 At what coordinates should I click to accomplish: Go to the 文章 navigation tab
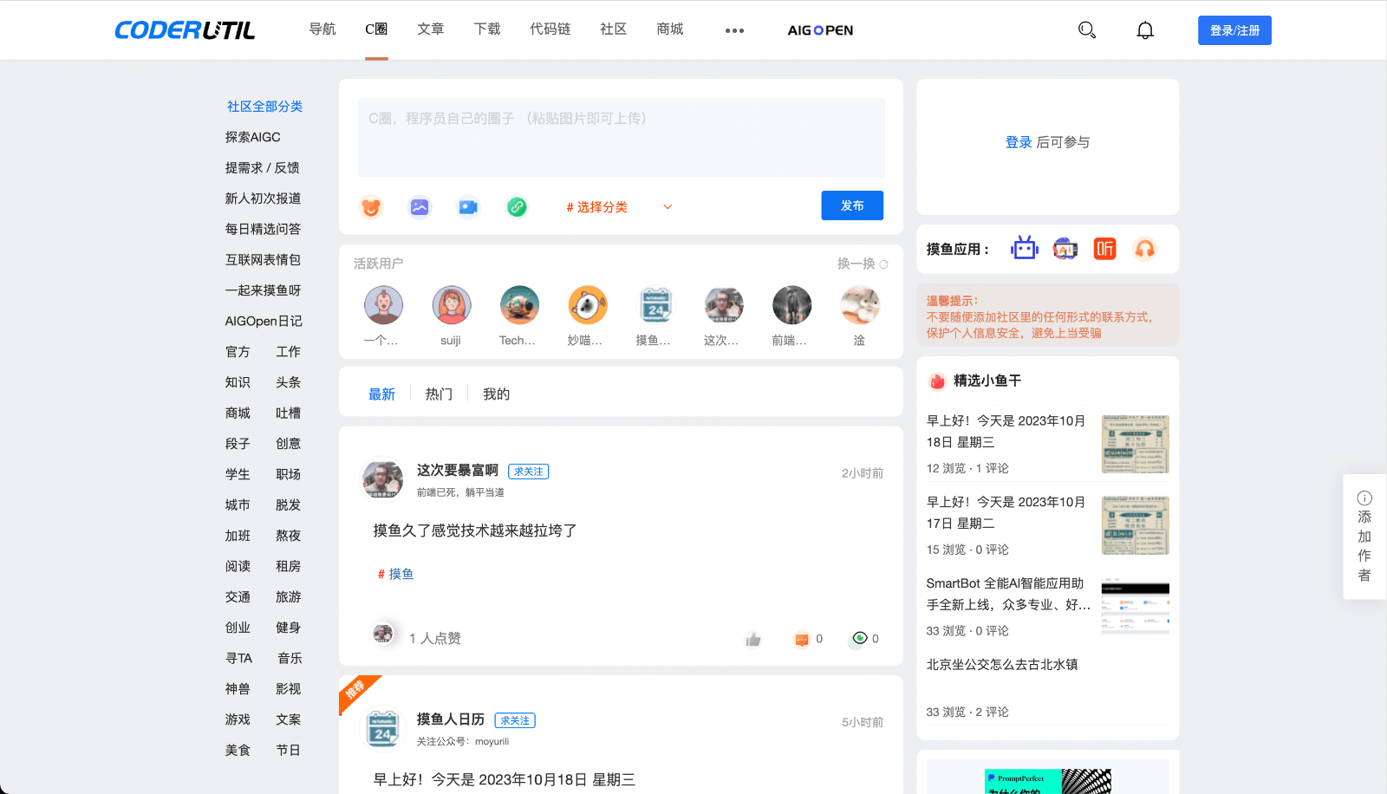[x=430, y=29]
